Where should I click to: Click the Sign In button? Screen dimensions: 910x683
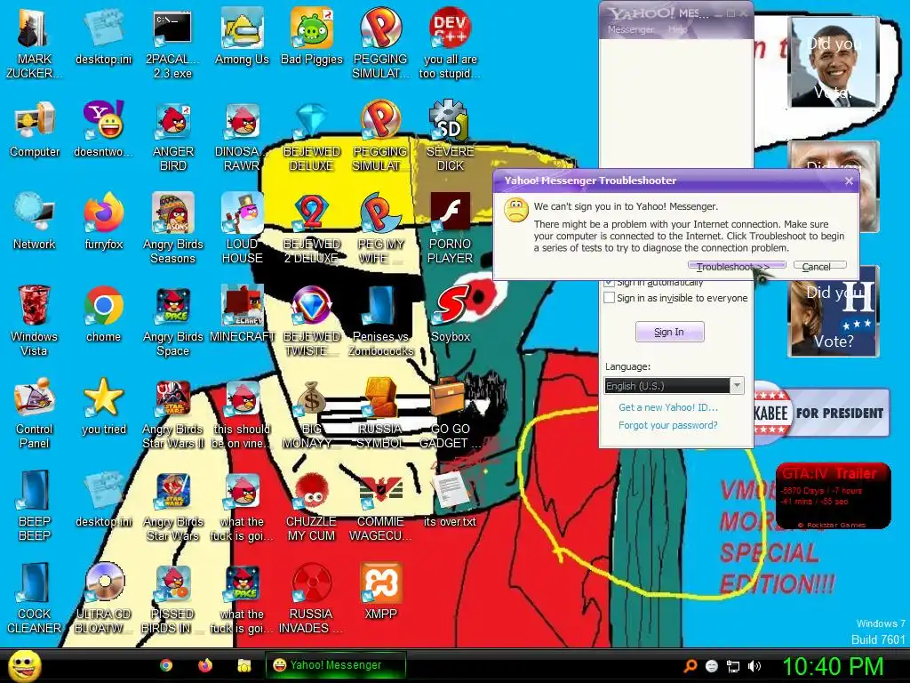point(670,332)
